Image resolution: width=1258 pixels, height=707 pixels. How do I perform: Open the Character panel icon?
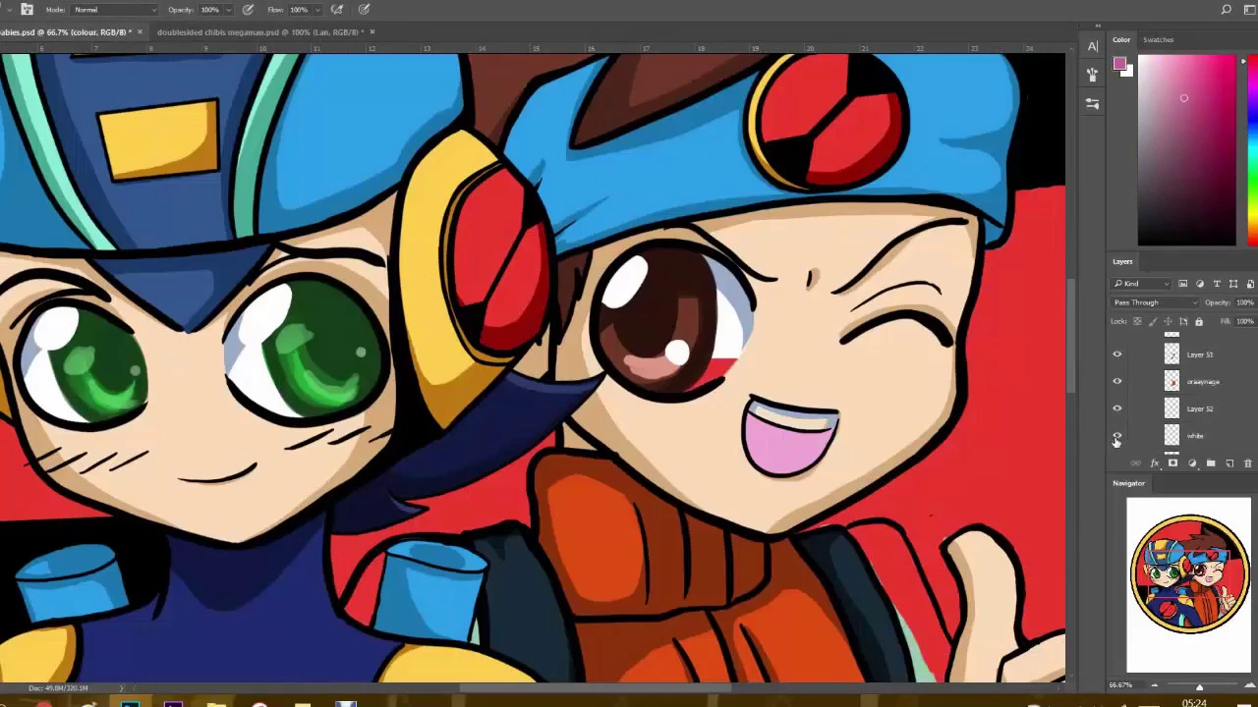pos(1093,46)
